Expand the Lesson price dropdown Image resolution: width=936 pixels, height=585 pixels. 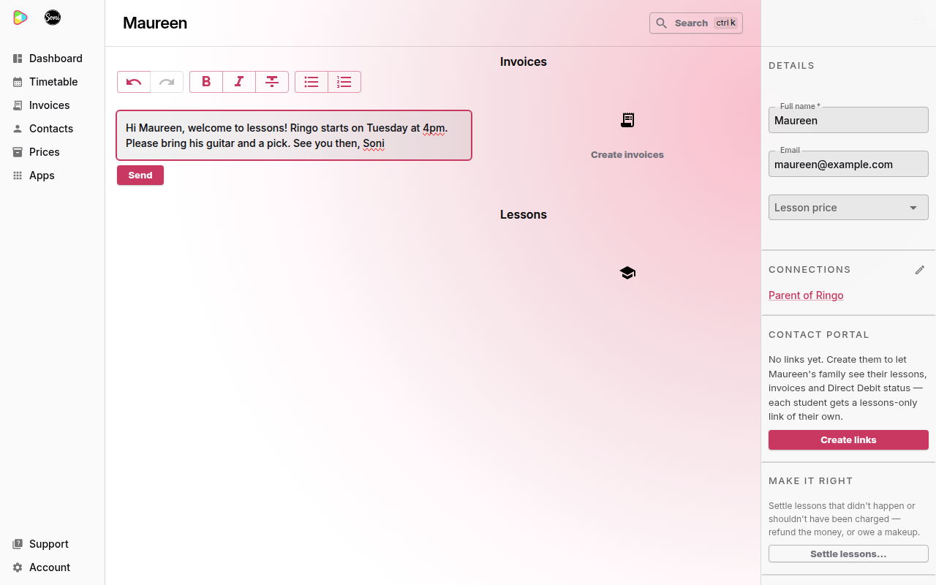848,208
